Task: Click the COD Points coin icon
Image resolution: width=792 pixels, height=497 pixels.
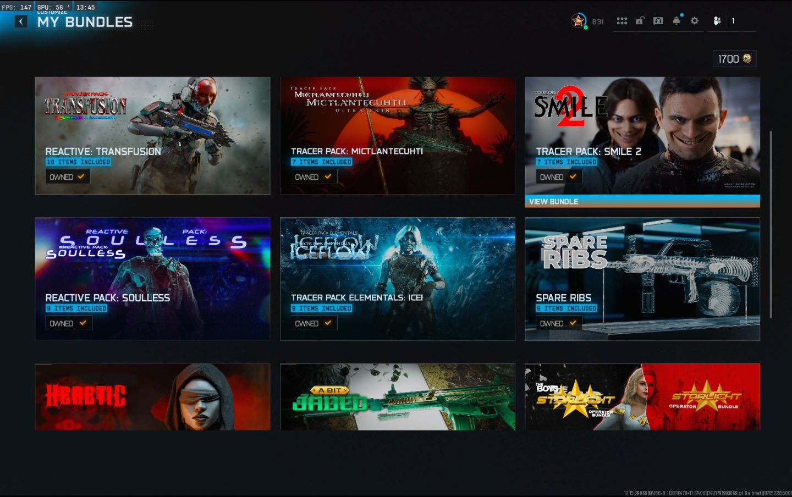Action: pos(747,58)
